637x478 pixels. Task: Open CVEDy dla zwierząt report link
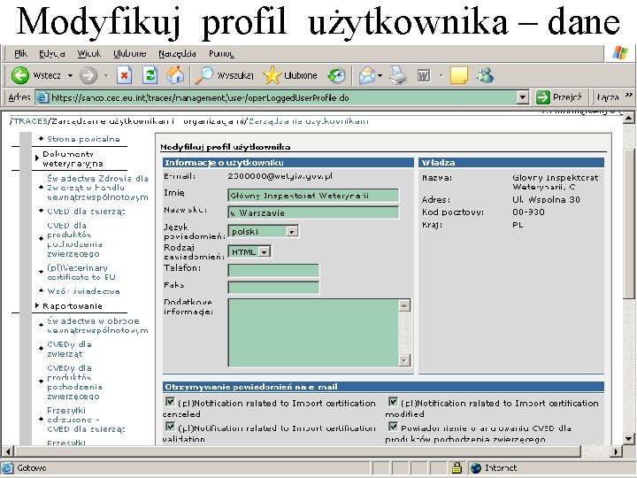tap(69, 349)
